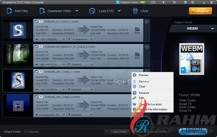This screenshot has width=217, height=137.
Task: Click the Open Folder button
Action: click(120, 132)
